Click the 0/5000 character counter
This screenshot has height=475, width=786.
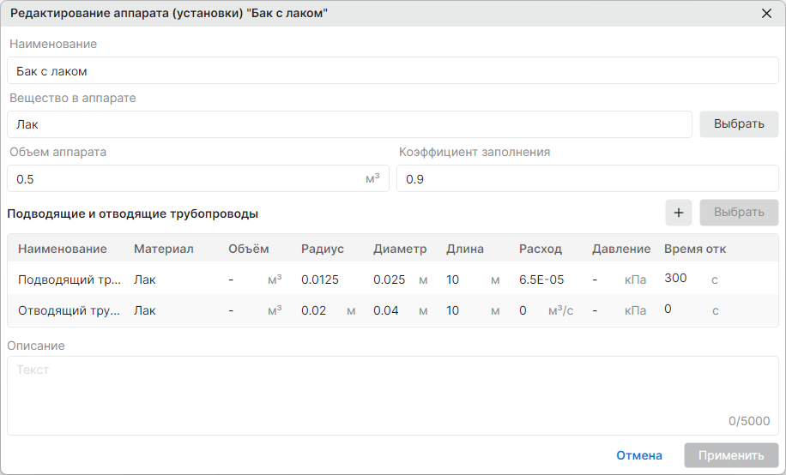click(749, 421)
